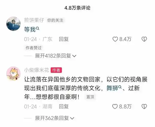
Task: Tap the red 作者 badge
Action: [56, 70]
